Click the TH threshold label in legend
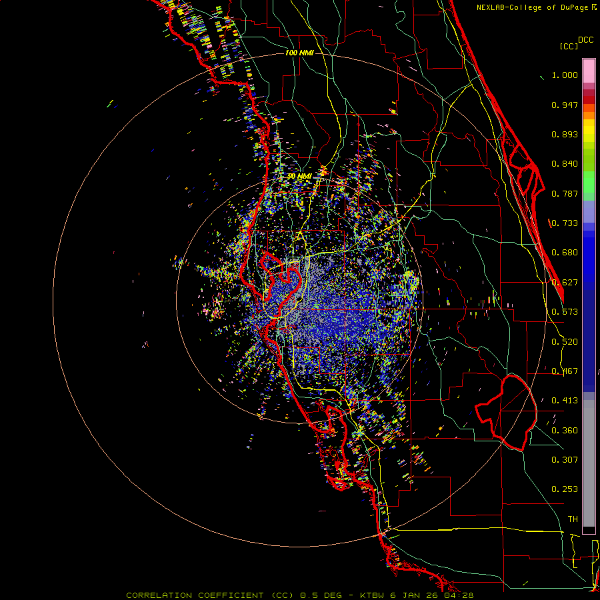 [x=573, y=519]
